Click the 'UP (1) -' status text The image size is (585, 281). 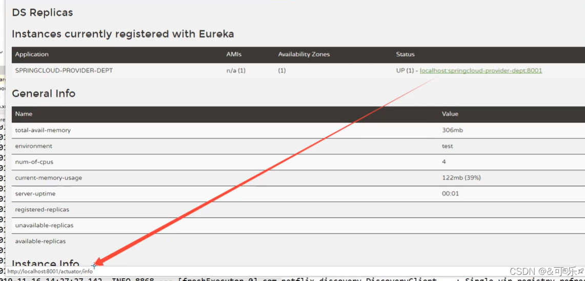point(407,70)
